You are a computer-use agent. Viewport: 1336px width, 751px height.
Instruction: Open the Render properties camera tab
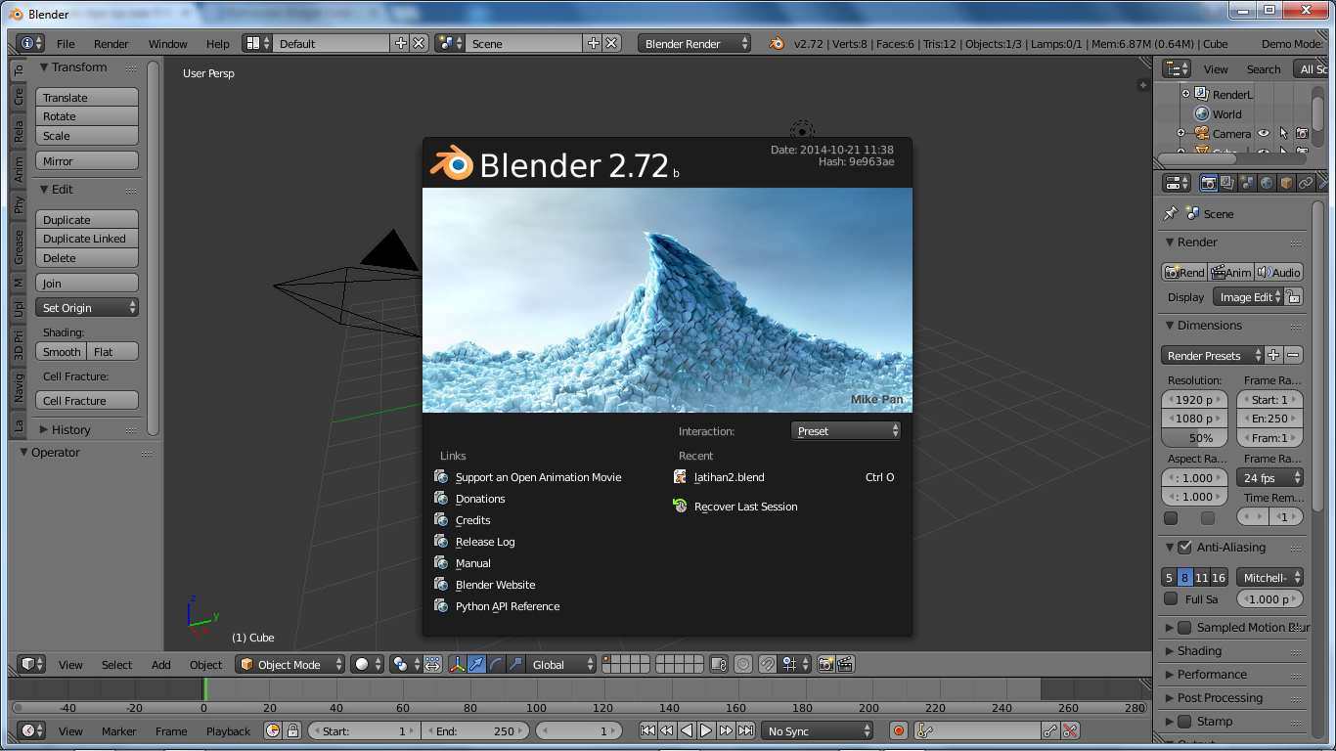1209,183
